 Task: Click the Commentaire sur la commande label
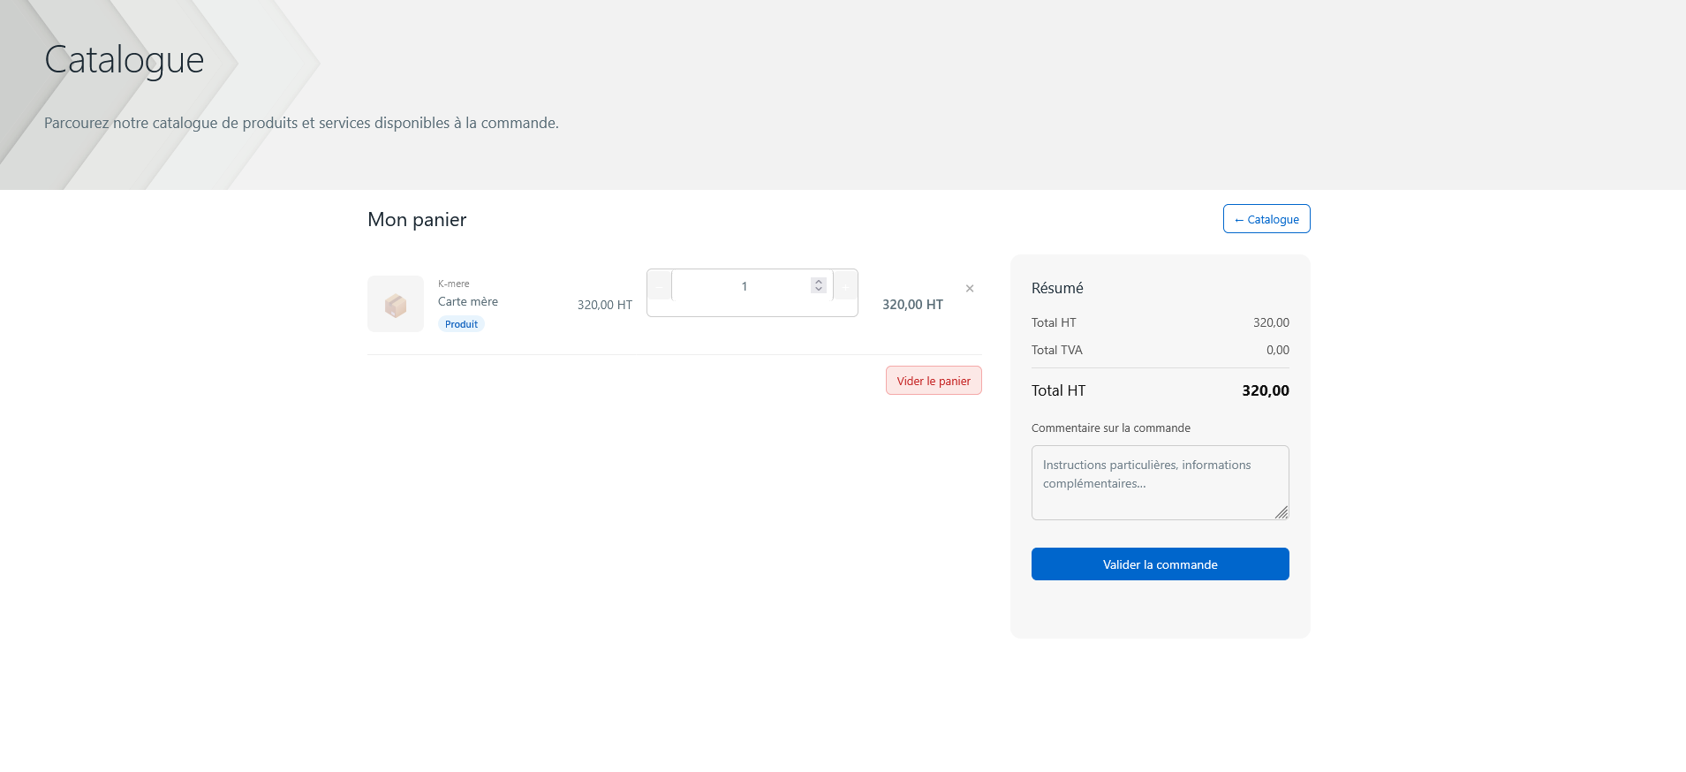1111,428
